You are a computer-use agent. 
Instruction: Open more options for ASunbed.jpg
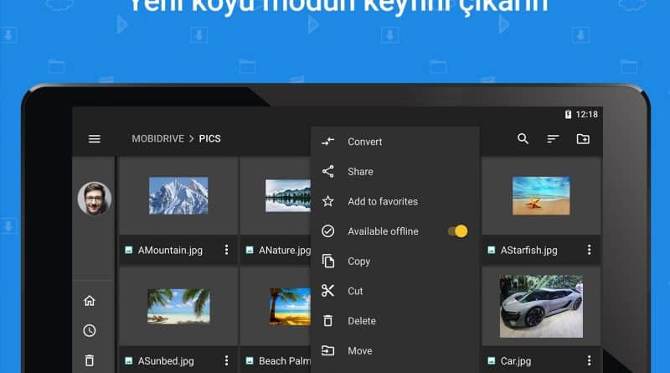tap(226, 360)
